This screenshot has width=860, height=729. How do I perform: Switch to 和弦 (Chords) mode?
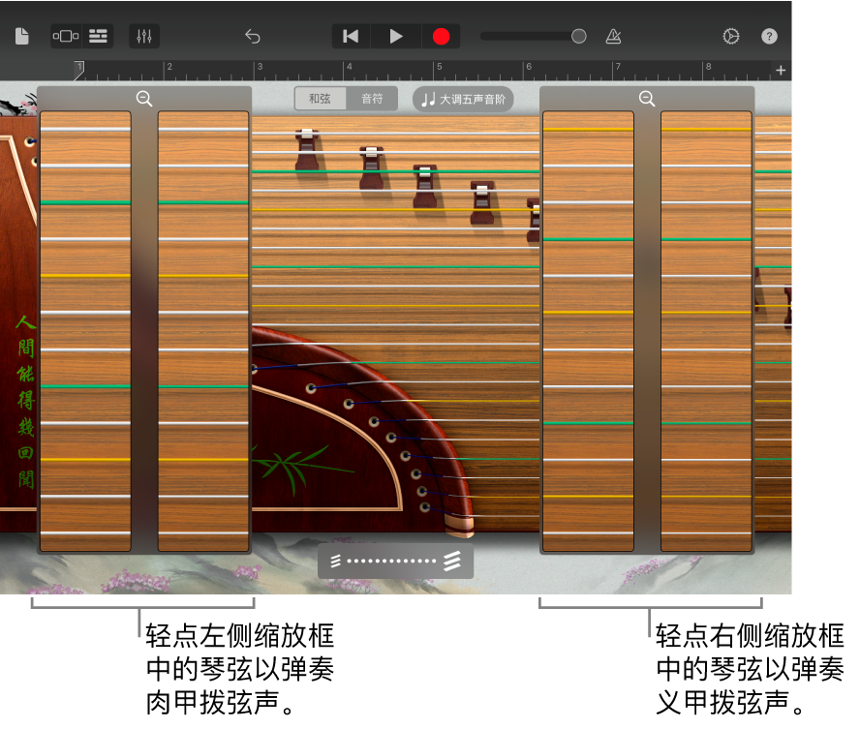(320, 99)
